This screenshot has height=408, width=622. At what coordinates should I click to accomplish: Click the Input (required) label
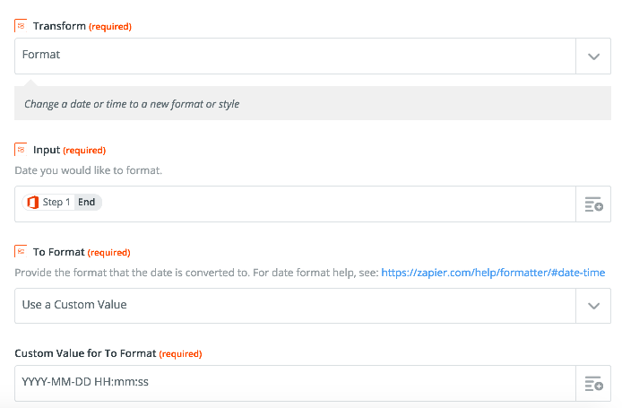(x=69, y=150)
